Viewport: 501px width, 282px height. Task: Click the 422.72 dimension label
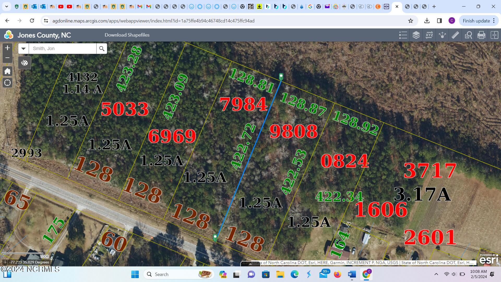point(243,146)
